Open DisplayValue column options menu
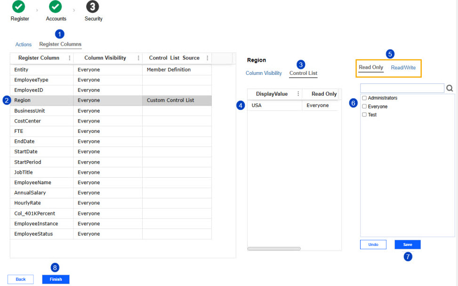 click(x=298, y=94)
